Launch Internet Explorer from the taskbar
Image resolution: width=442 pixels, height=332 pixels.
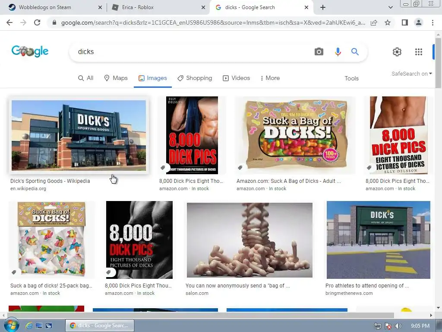[x=29, y=326]
